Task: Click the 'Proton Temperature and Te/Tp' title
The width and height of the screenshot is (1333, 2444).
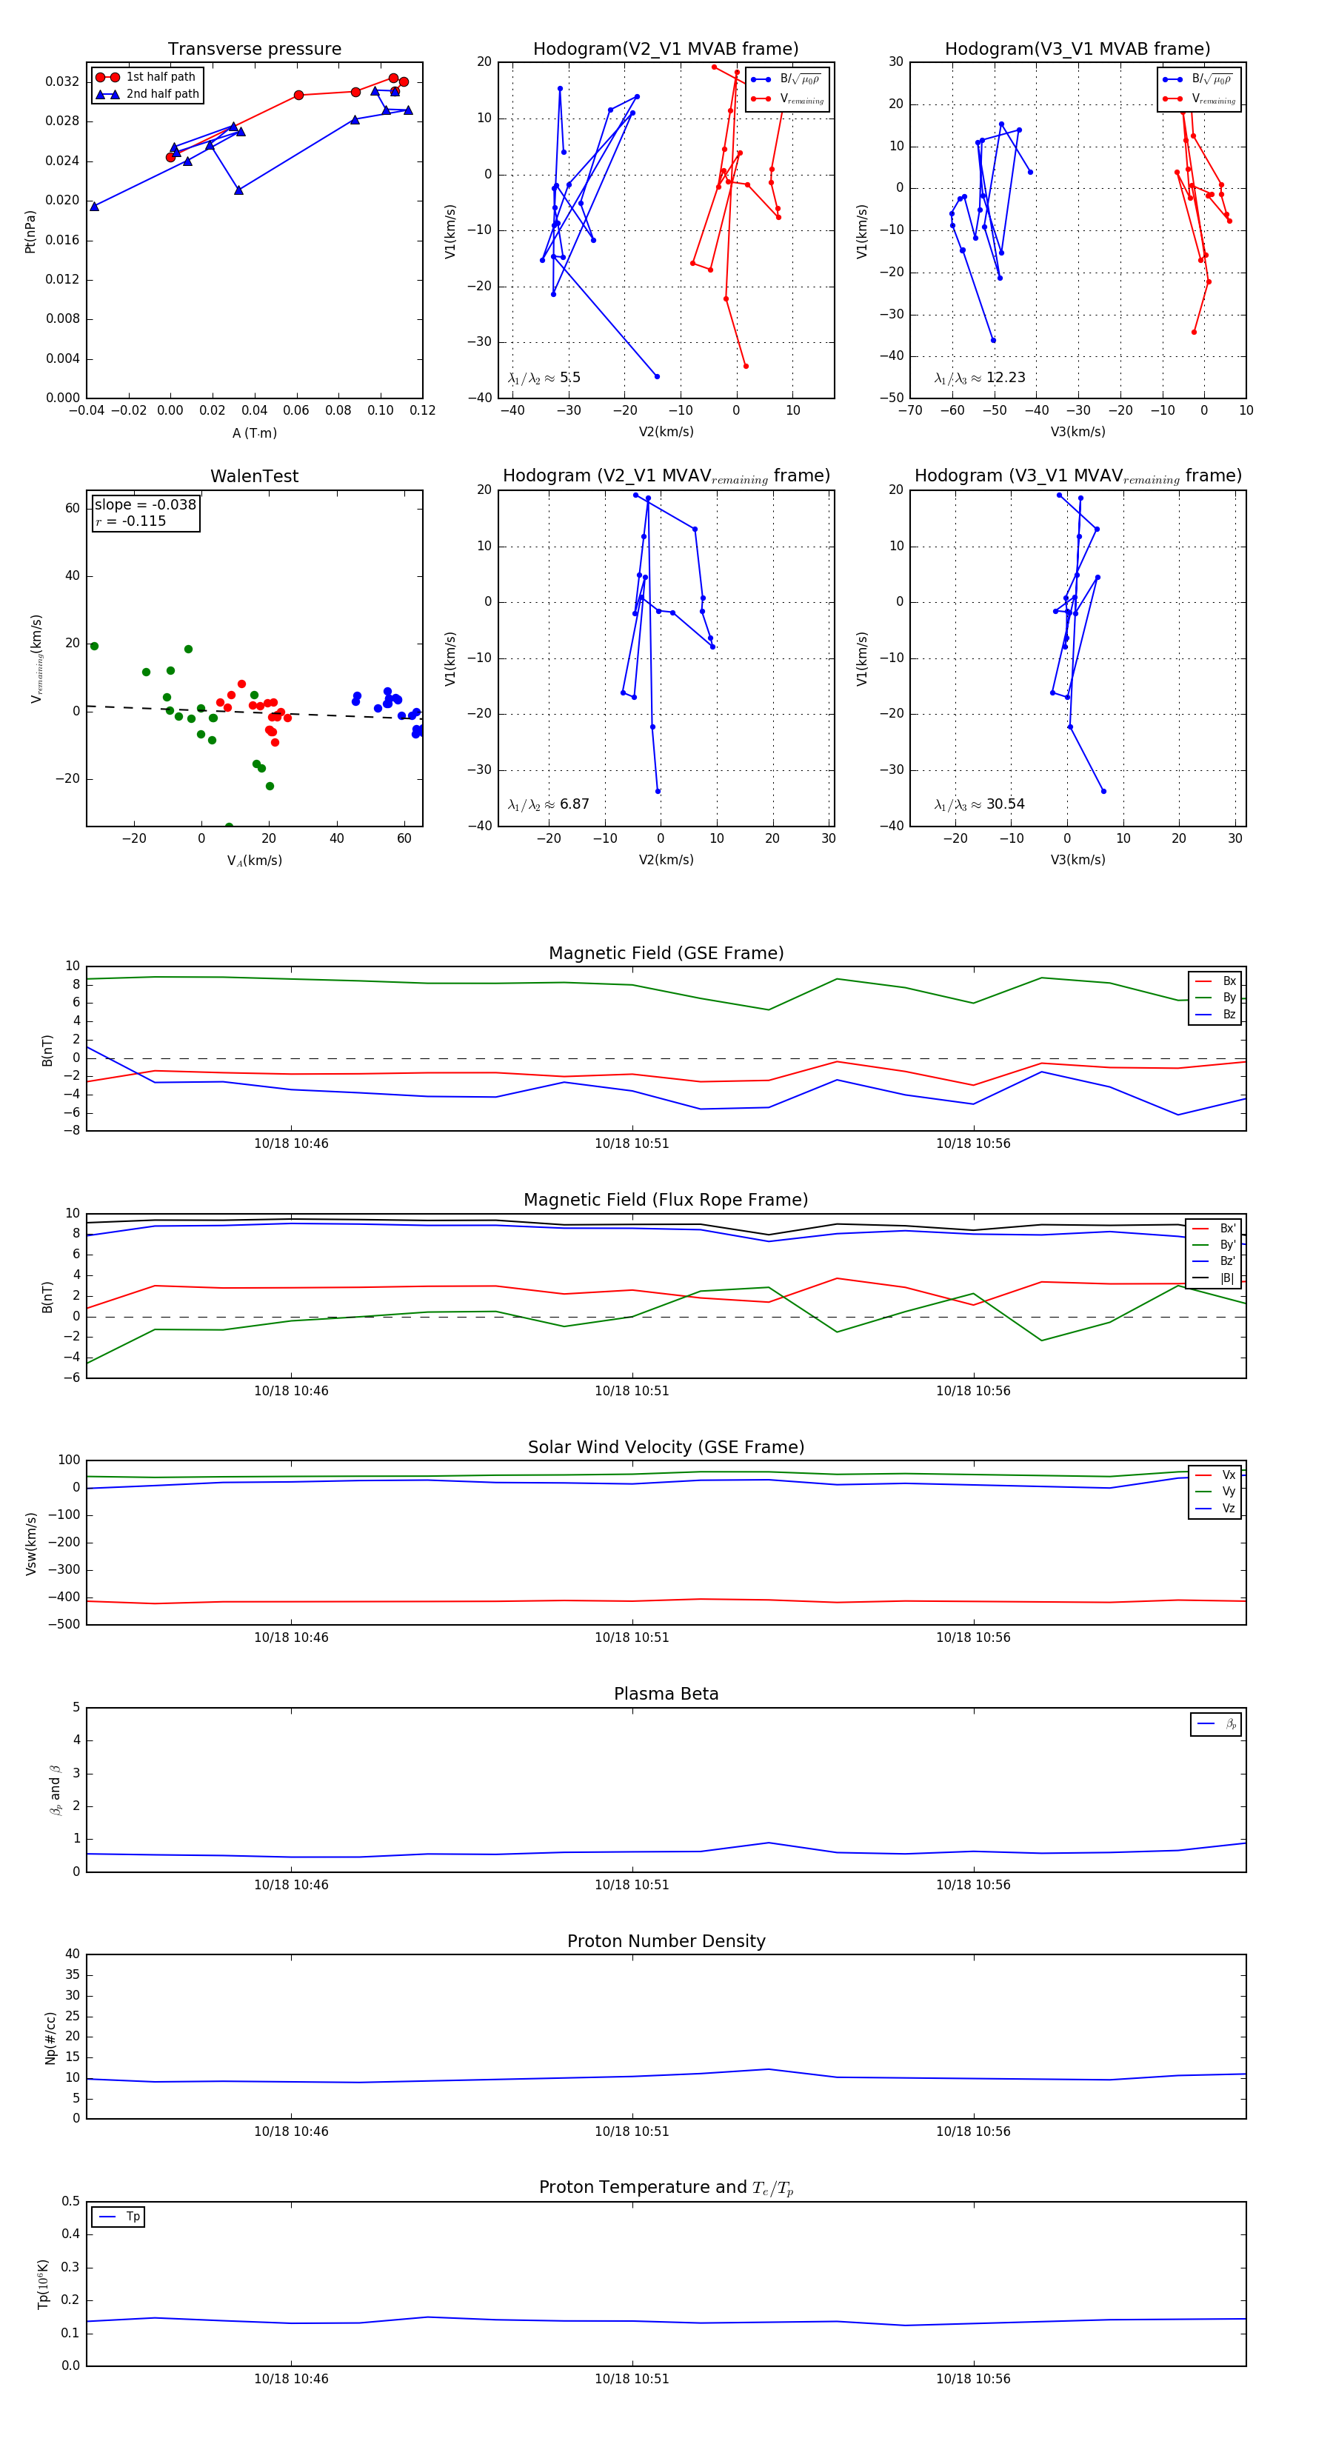Action: pyautogui.click(x=666, y=2188)
